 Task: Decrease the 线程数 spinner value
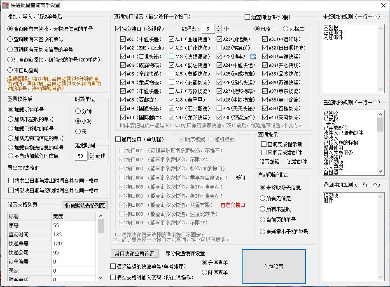coord(218,31)
